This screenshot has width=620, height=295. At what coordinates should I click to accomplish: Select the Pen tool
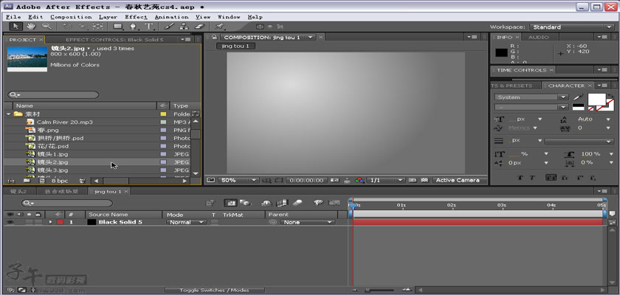pos(134,27)
